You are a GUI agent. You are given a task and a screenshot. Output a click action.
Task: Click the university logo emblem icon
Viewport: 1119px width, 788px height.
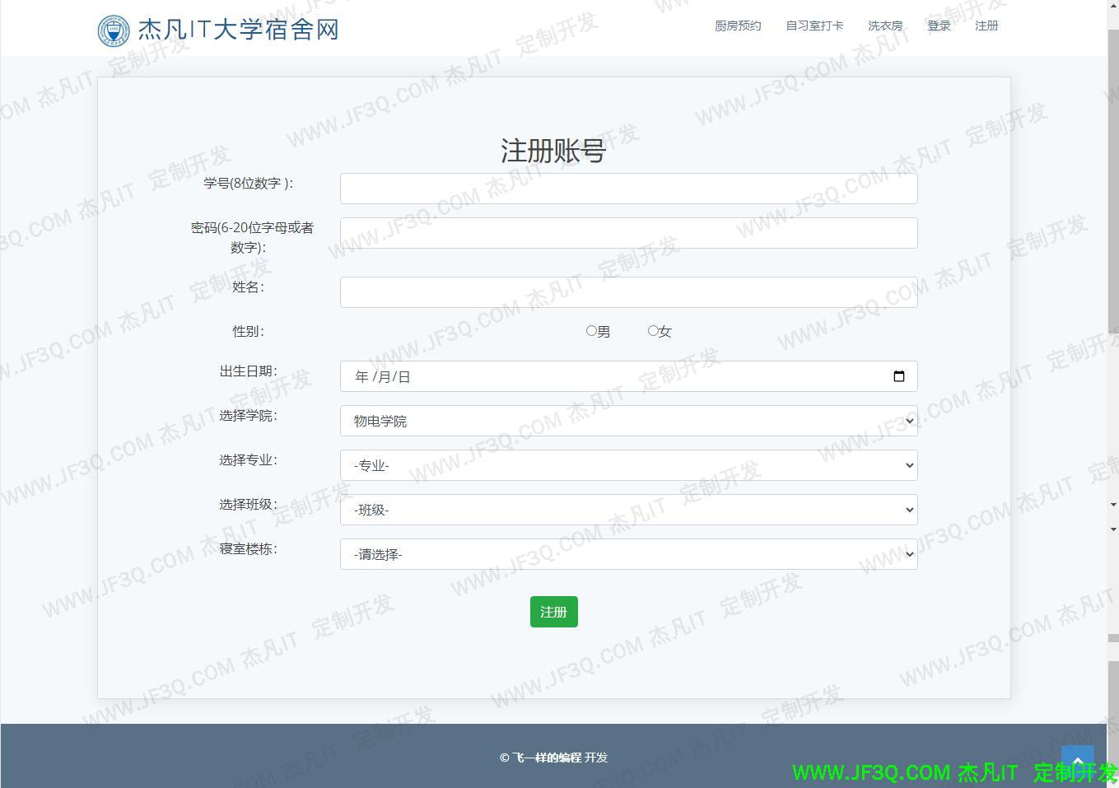(x=114, y=30)
